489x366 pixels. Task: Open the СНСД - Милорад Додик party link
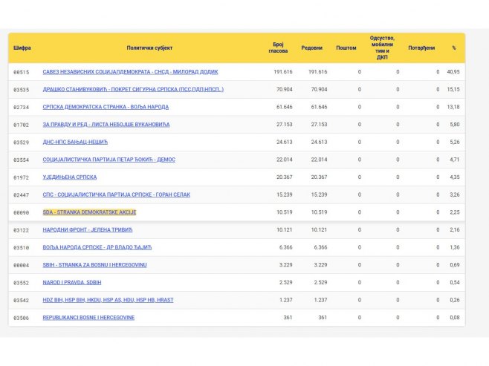point(130,72)
